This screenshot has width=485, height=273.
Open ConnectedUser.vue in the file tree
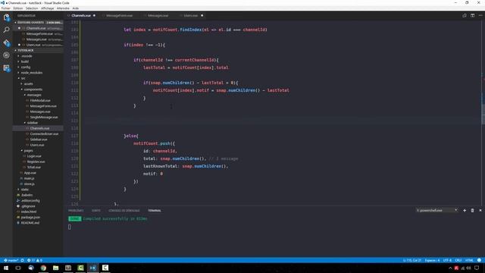click(44, 134)
